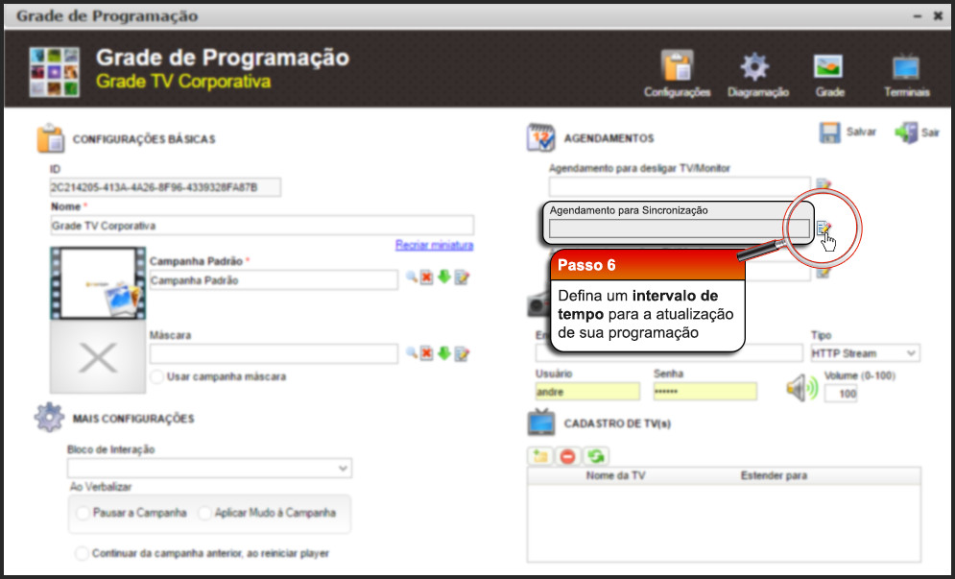Click the edit icon for Agendamento para Sincronização
This screenshot has height=579, width=955.
[x=824, y=229]
